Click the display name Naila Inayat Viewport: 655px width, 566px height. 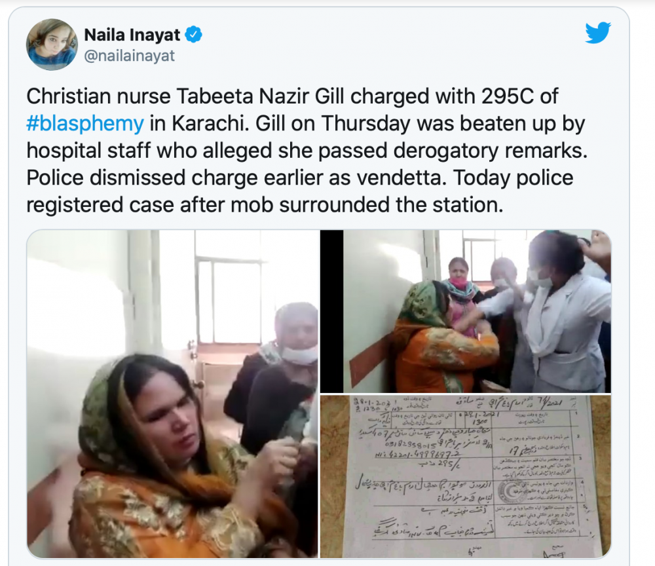(132, 35)
